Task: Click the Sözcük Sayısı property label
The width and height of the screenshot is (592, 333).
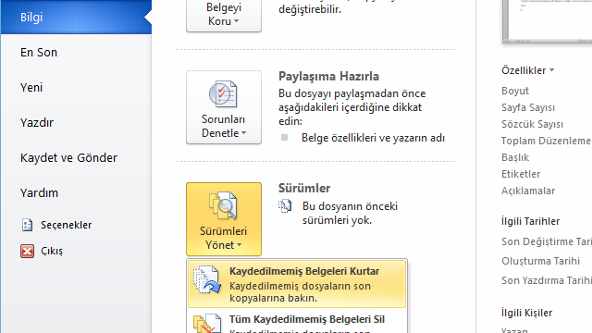Action: pyautogui.click(x=532, y=124)
